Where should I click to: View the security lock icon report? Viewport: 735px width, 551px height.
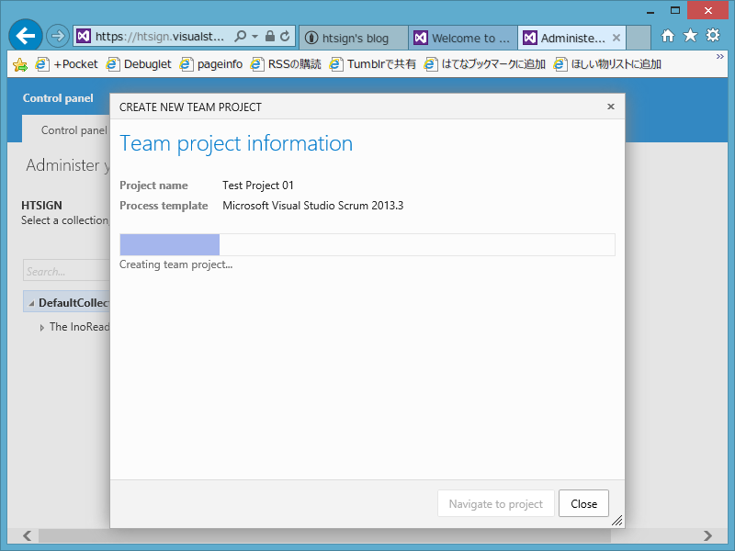point(270,36)
